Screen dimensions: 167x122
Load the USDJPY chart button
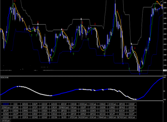(83, 107)
